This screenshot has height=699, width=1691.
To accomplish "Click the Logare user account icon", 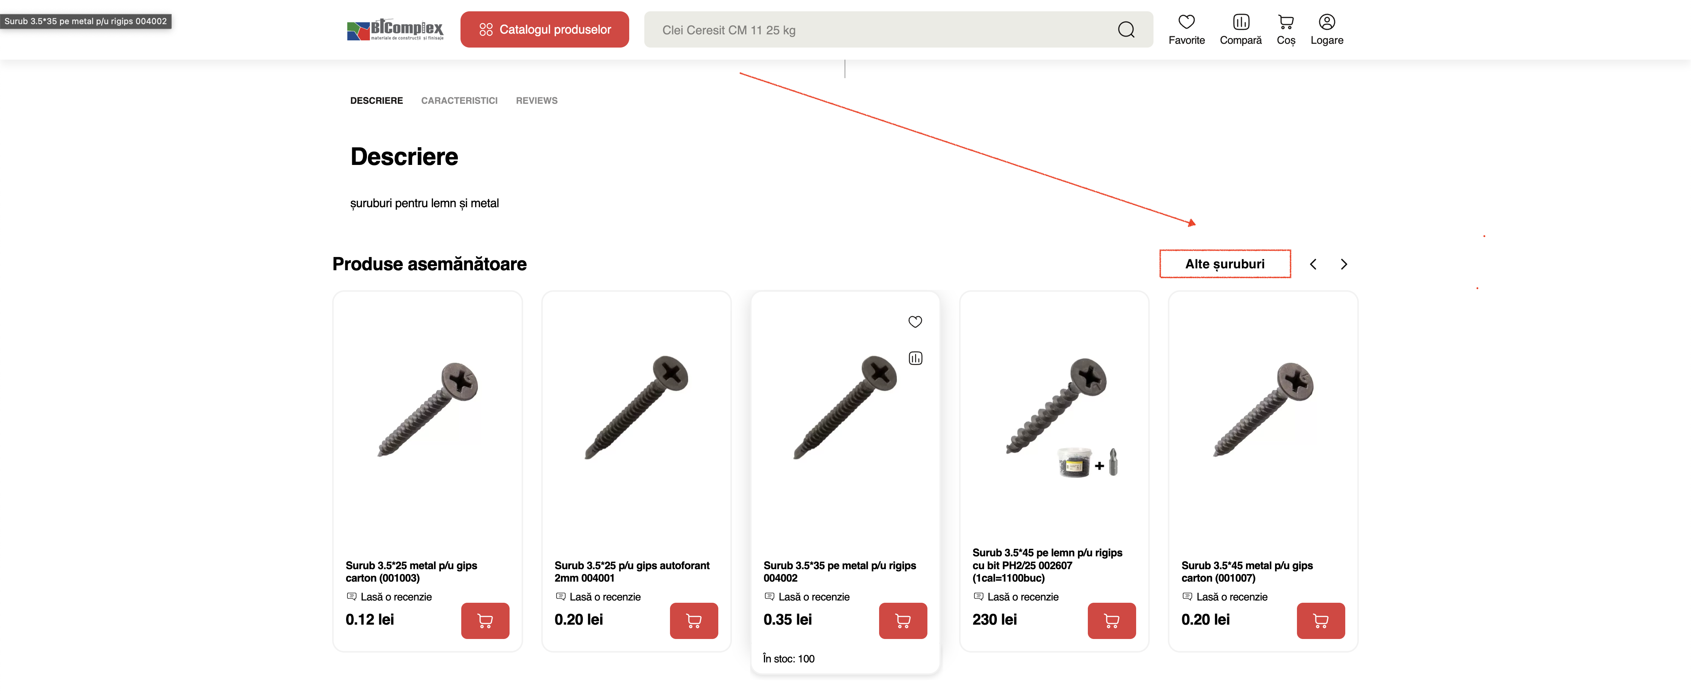I will (1326, 22).
